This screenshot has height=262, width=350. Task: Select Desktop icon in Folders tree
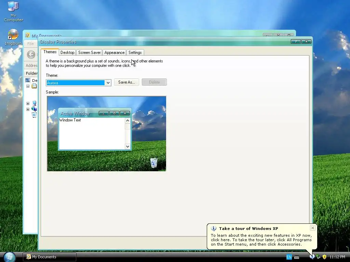click(x=28, y=80)
